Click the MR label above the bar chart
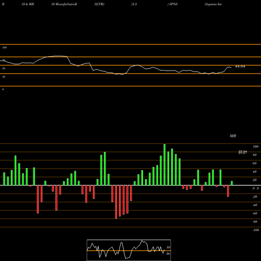261x261 pixels. (x=233, y=136)
